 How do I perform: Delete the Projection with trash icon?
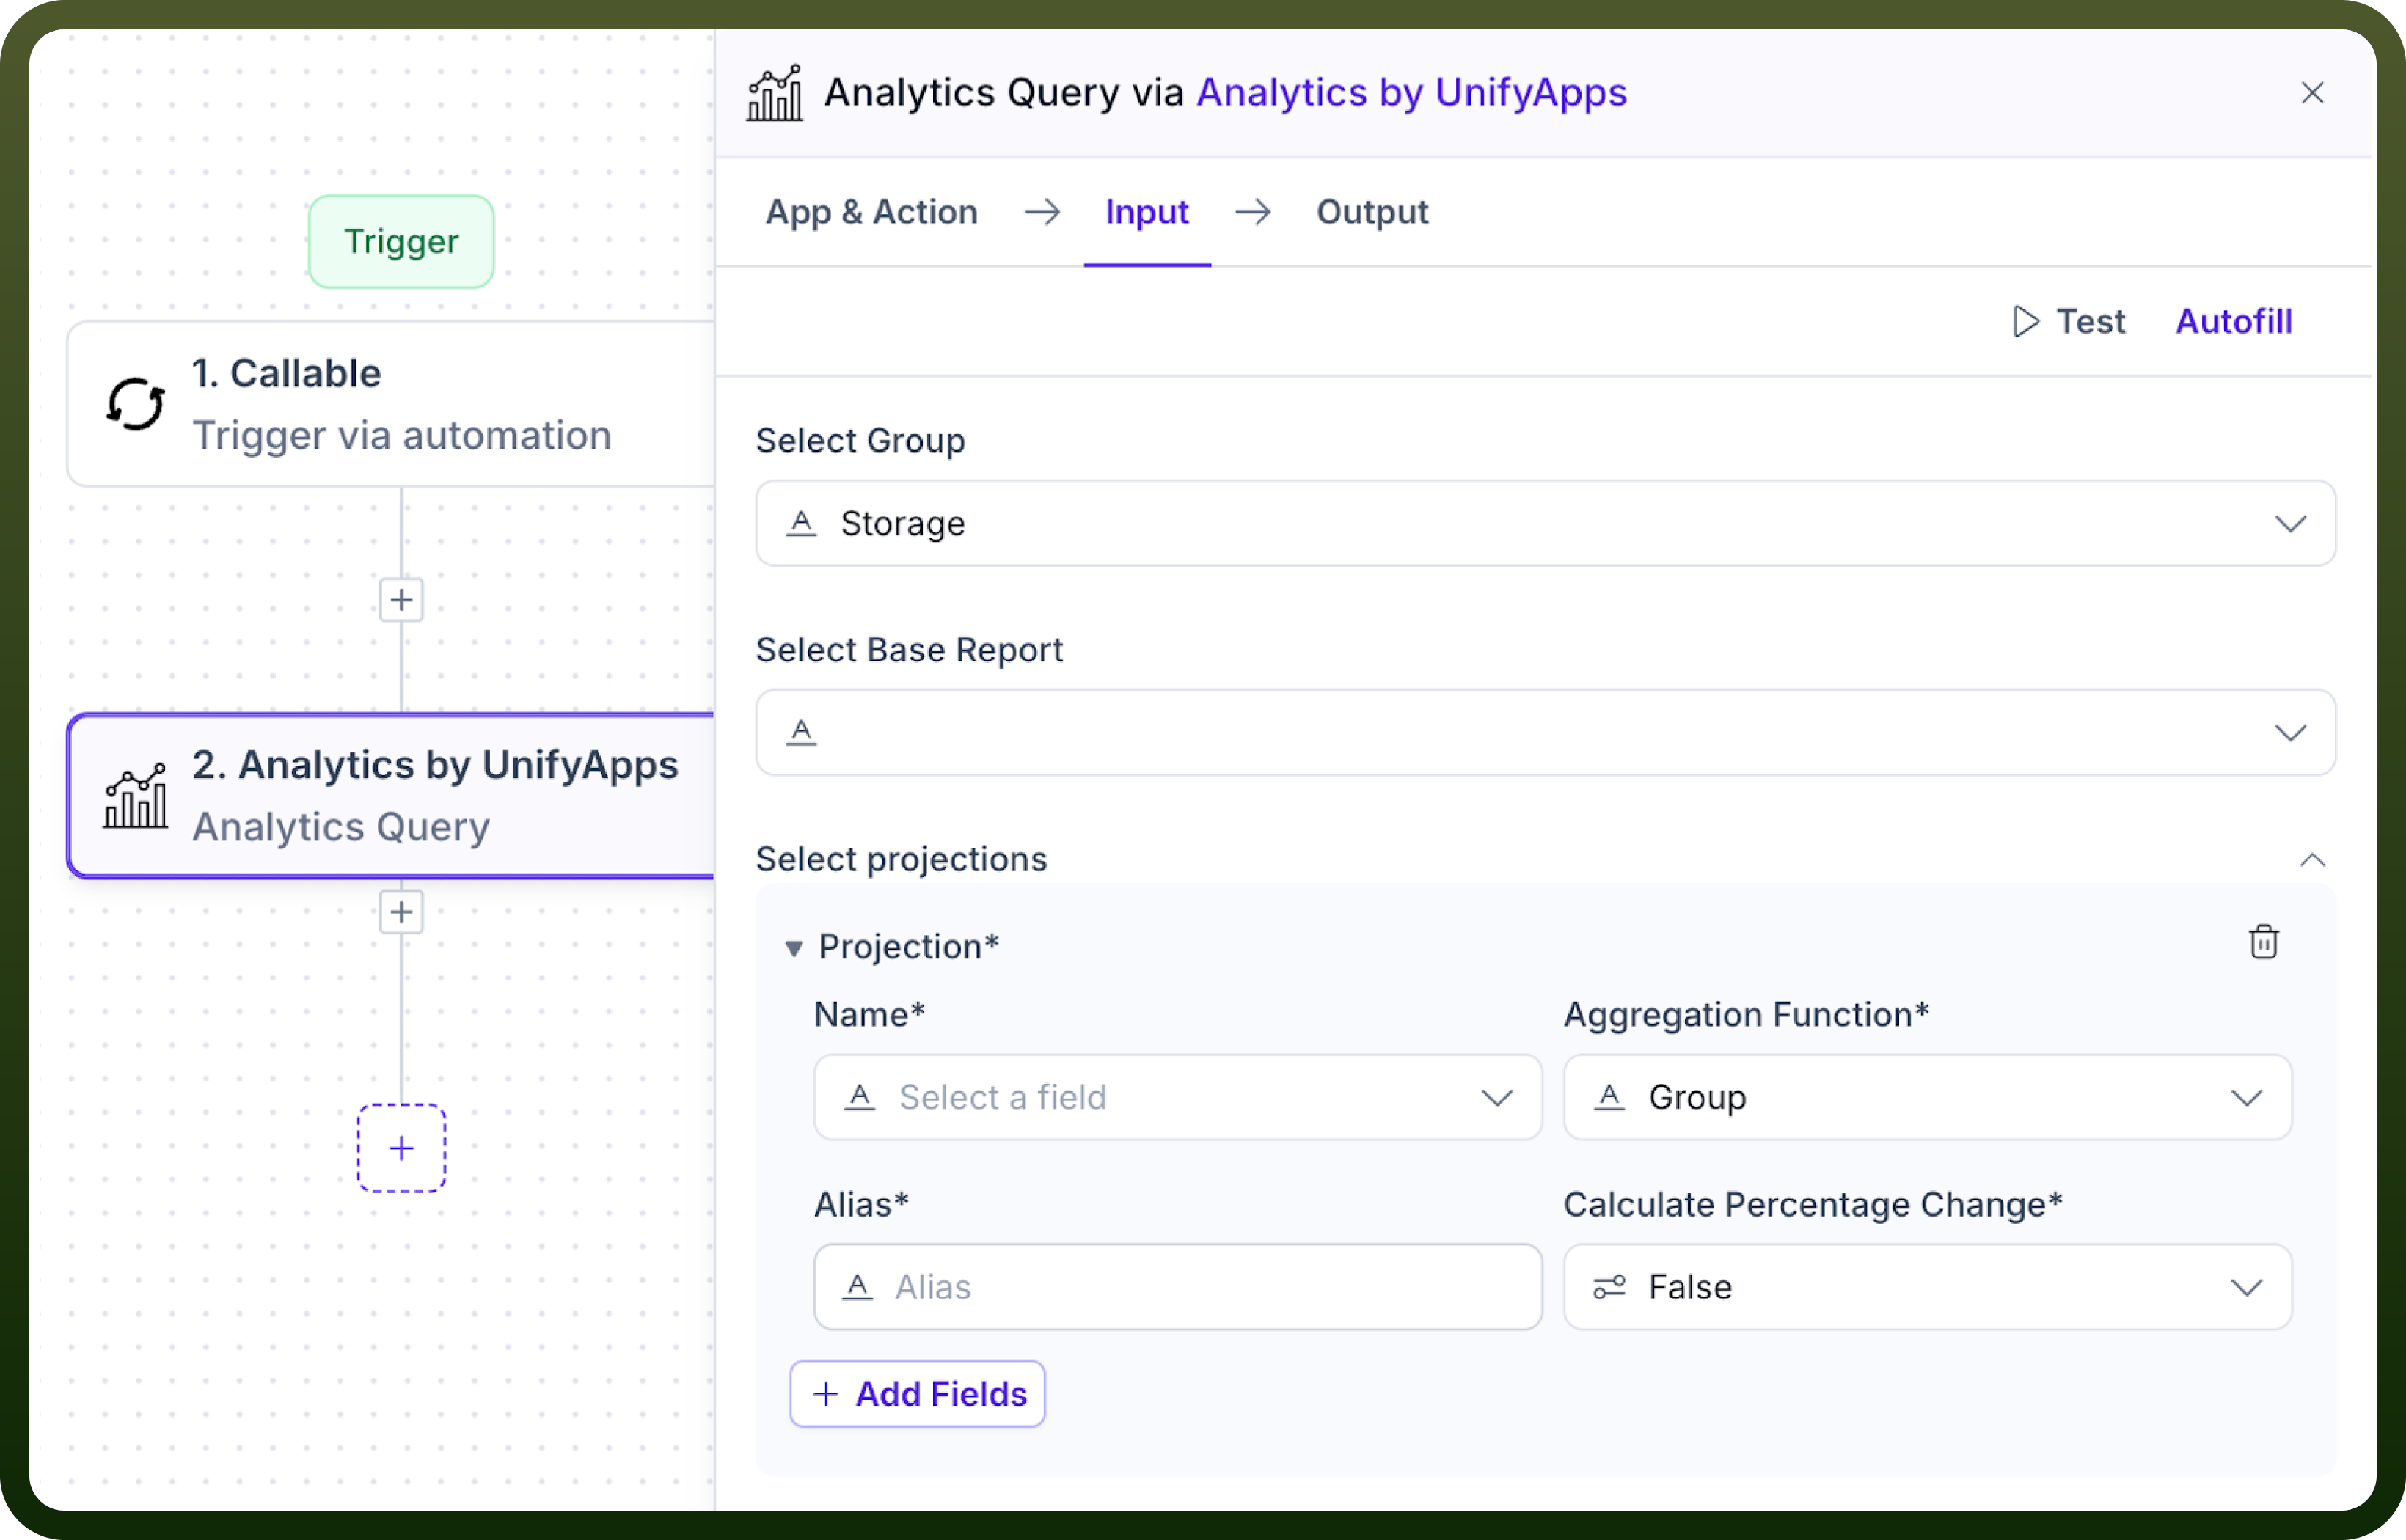2264,942
